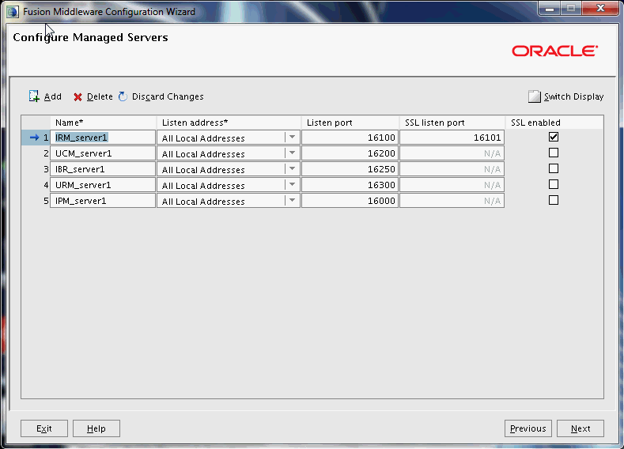Image resolution: width=624 pixels, height=449 pixels.
Task: Click SSL listen port N/A for IPM_server1
Action: [452, 201]
